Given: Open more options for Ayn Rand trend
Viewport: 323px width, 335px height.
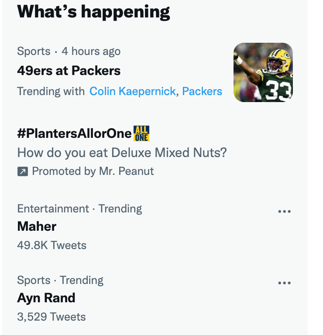Looking at the screenshot, I should 284,283.
